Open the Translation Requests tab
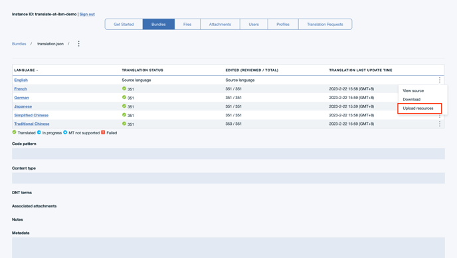457x258 pixels. [x=325, y=24]
